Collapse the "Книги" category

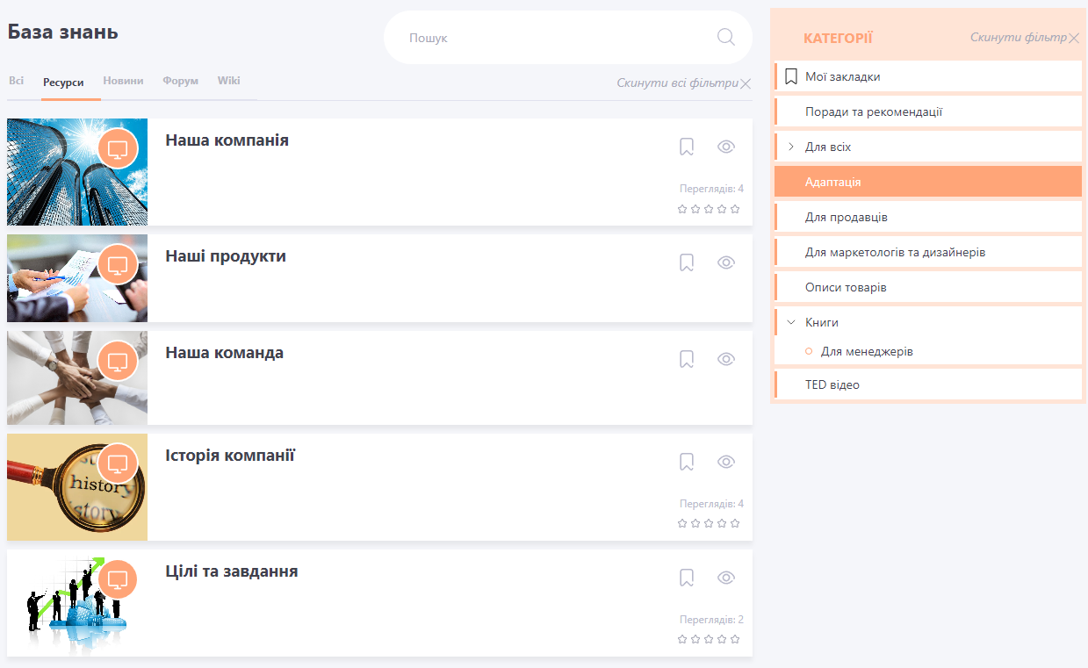tap(791, 322)
